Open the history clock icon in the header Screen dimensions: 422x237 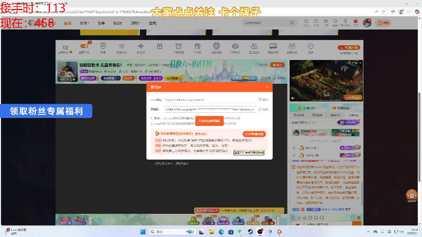(306, 22)
